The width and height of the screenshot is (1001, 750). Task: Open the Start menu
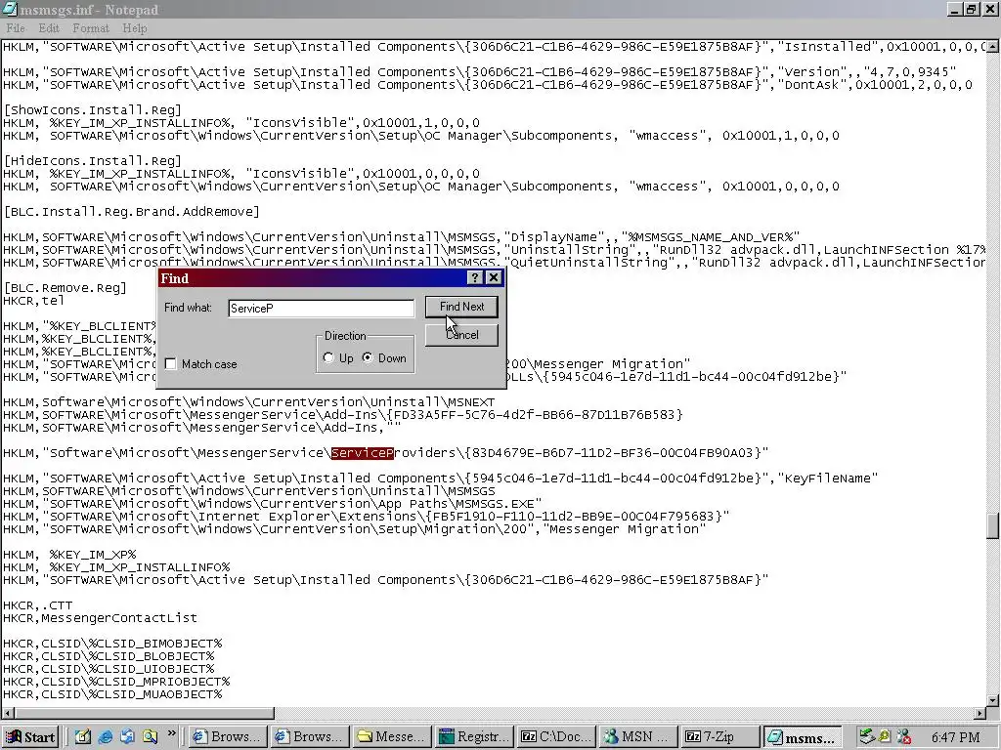point(30,737)
